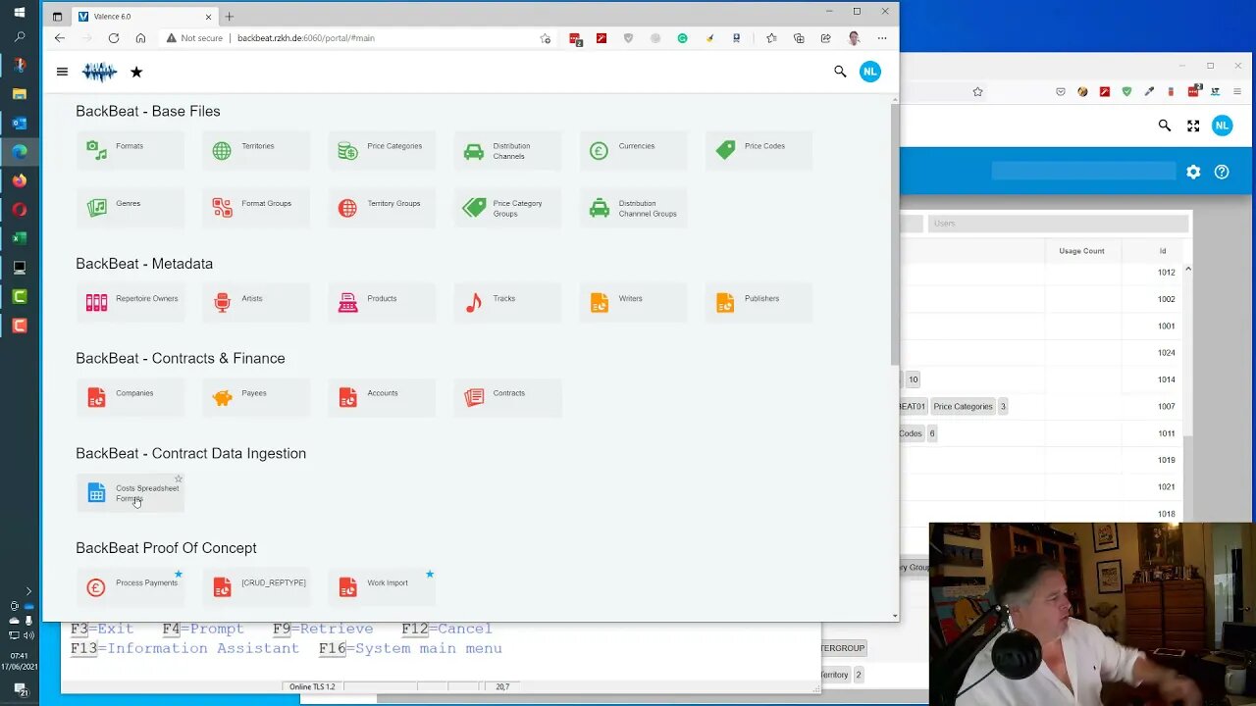The height and width of the screenshot is (706, 1256).
Task: Open the Price Categories tile
Action: [381, 150]
